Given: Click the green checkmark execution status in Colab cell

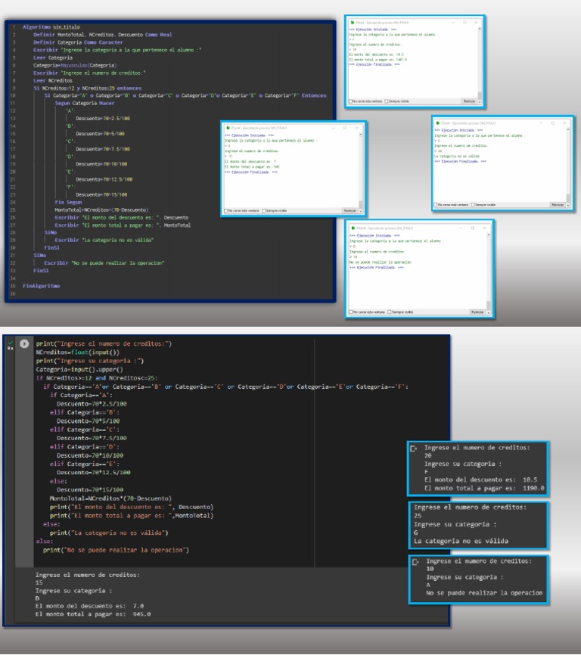Looking at the screenshot, I should pos(10,343).
